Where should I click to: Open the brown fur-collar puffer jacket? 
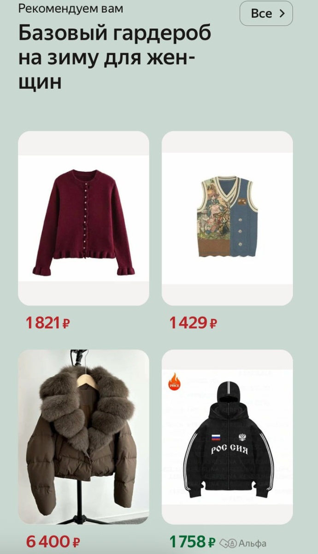tap(83, 436)
